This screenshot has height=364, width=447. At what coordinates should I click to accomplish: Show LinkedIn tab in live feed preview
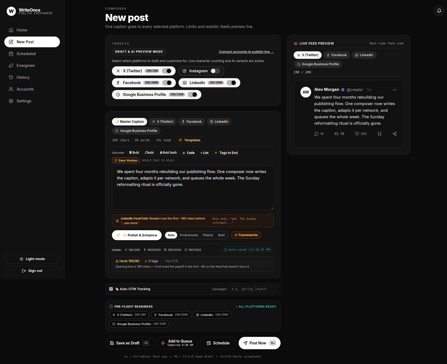pyautogui.click(x=364, y=55)
